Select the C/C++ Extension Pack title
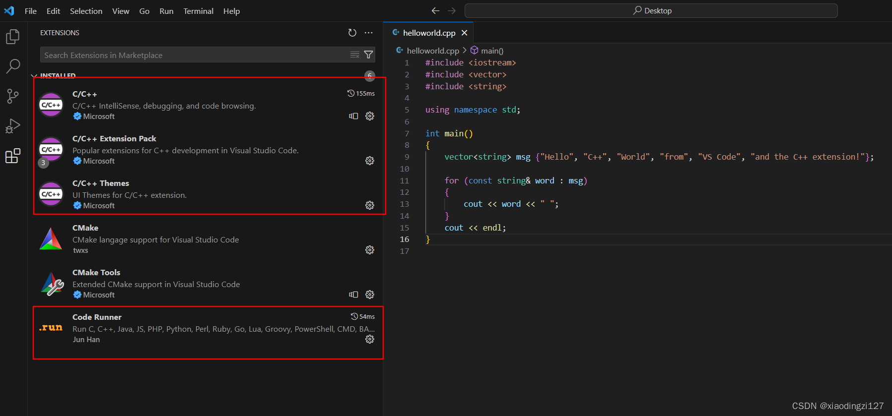Image resolution: width=892 pixels, height=416 pixels. point(114,138)
